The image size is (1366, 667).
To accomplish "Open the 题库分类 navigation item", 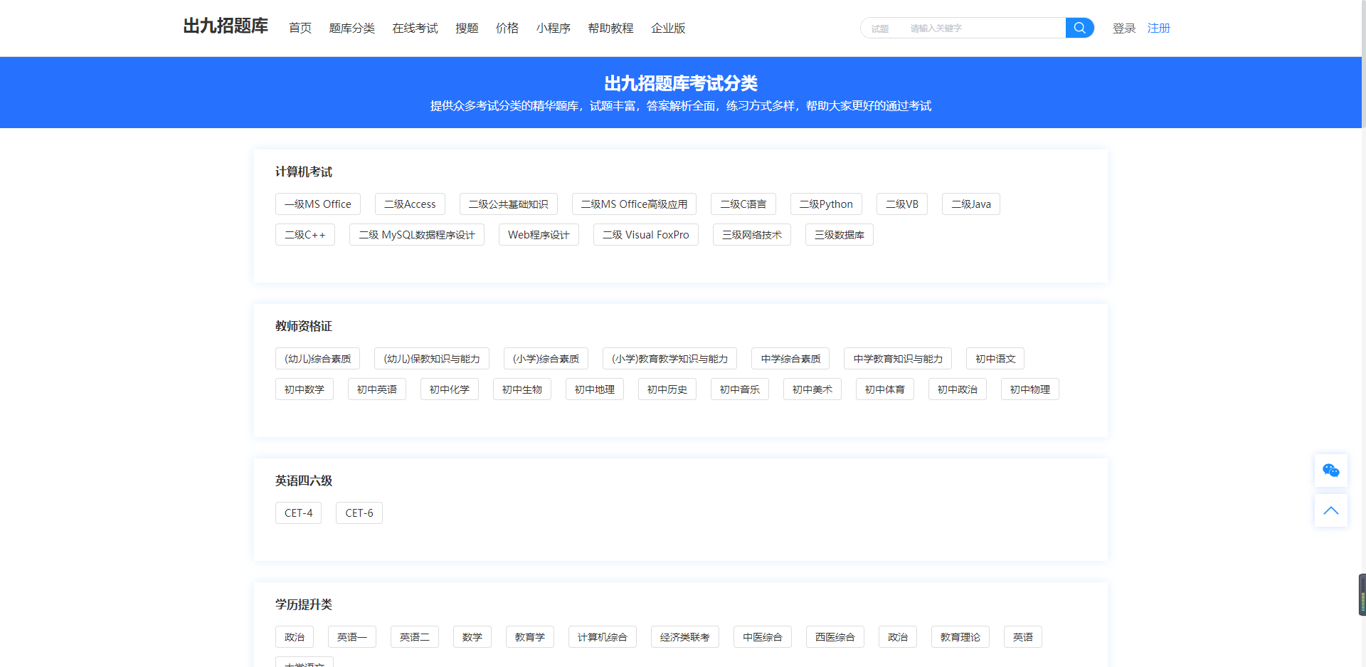I will click(x=352, y=28).
